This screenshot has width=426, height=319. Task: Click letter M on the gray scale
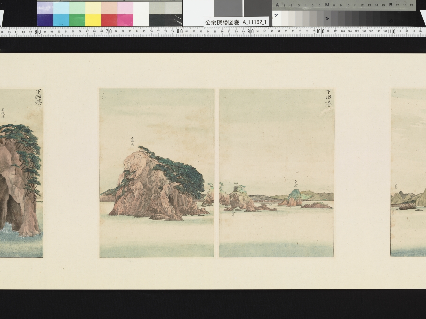327,5
